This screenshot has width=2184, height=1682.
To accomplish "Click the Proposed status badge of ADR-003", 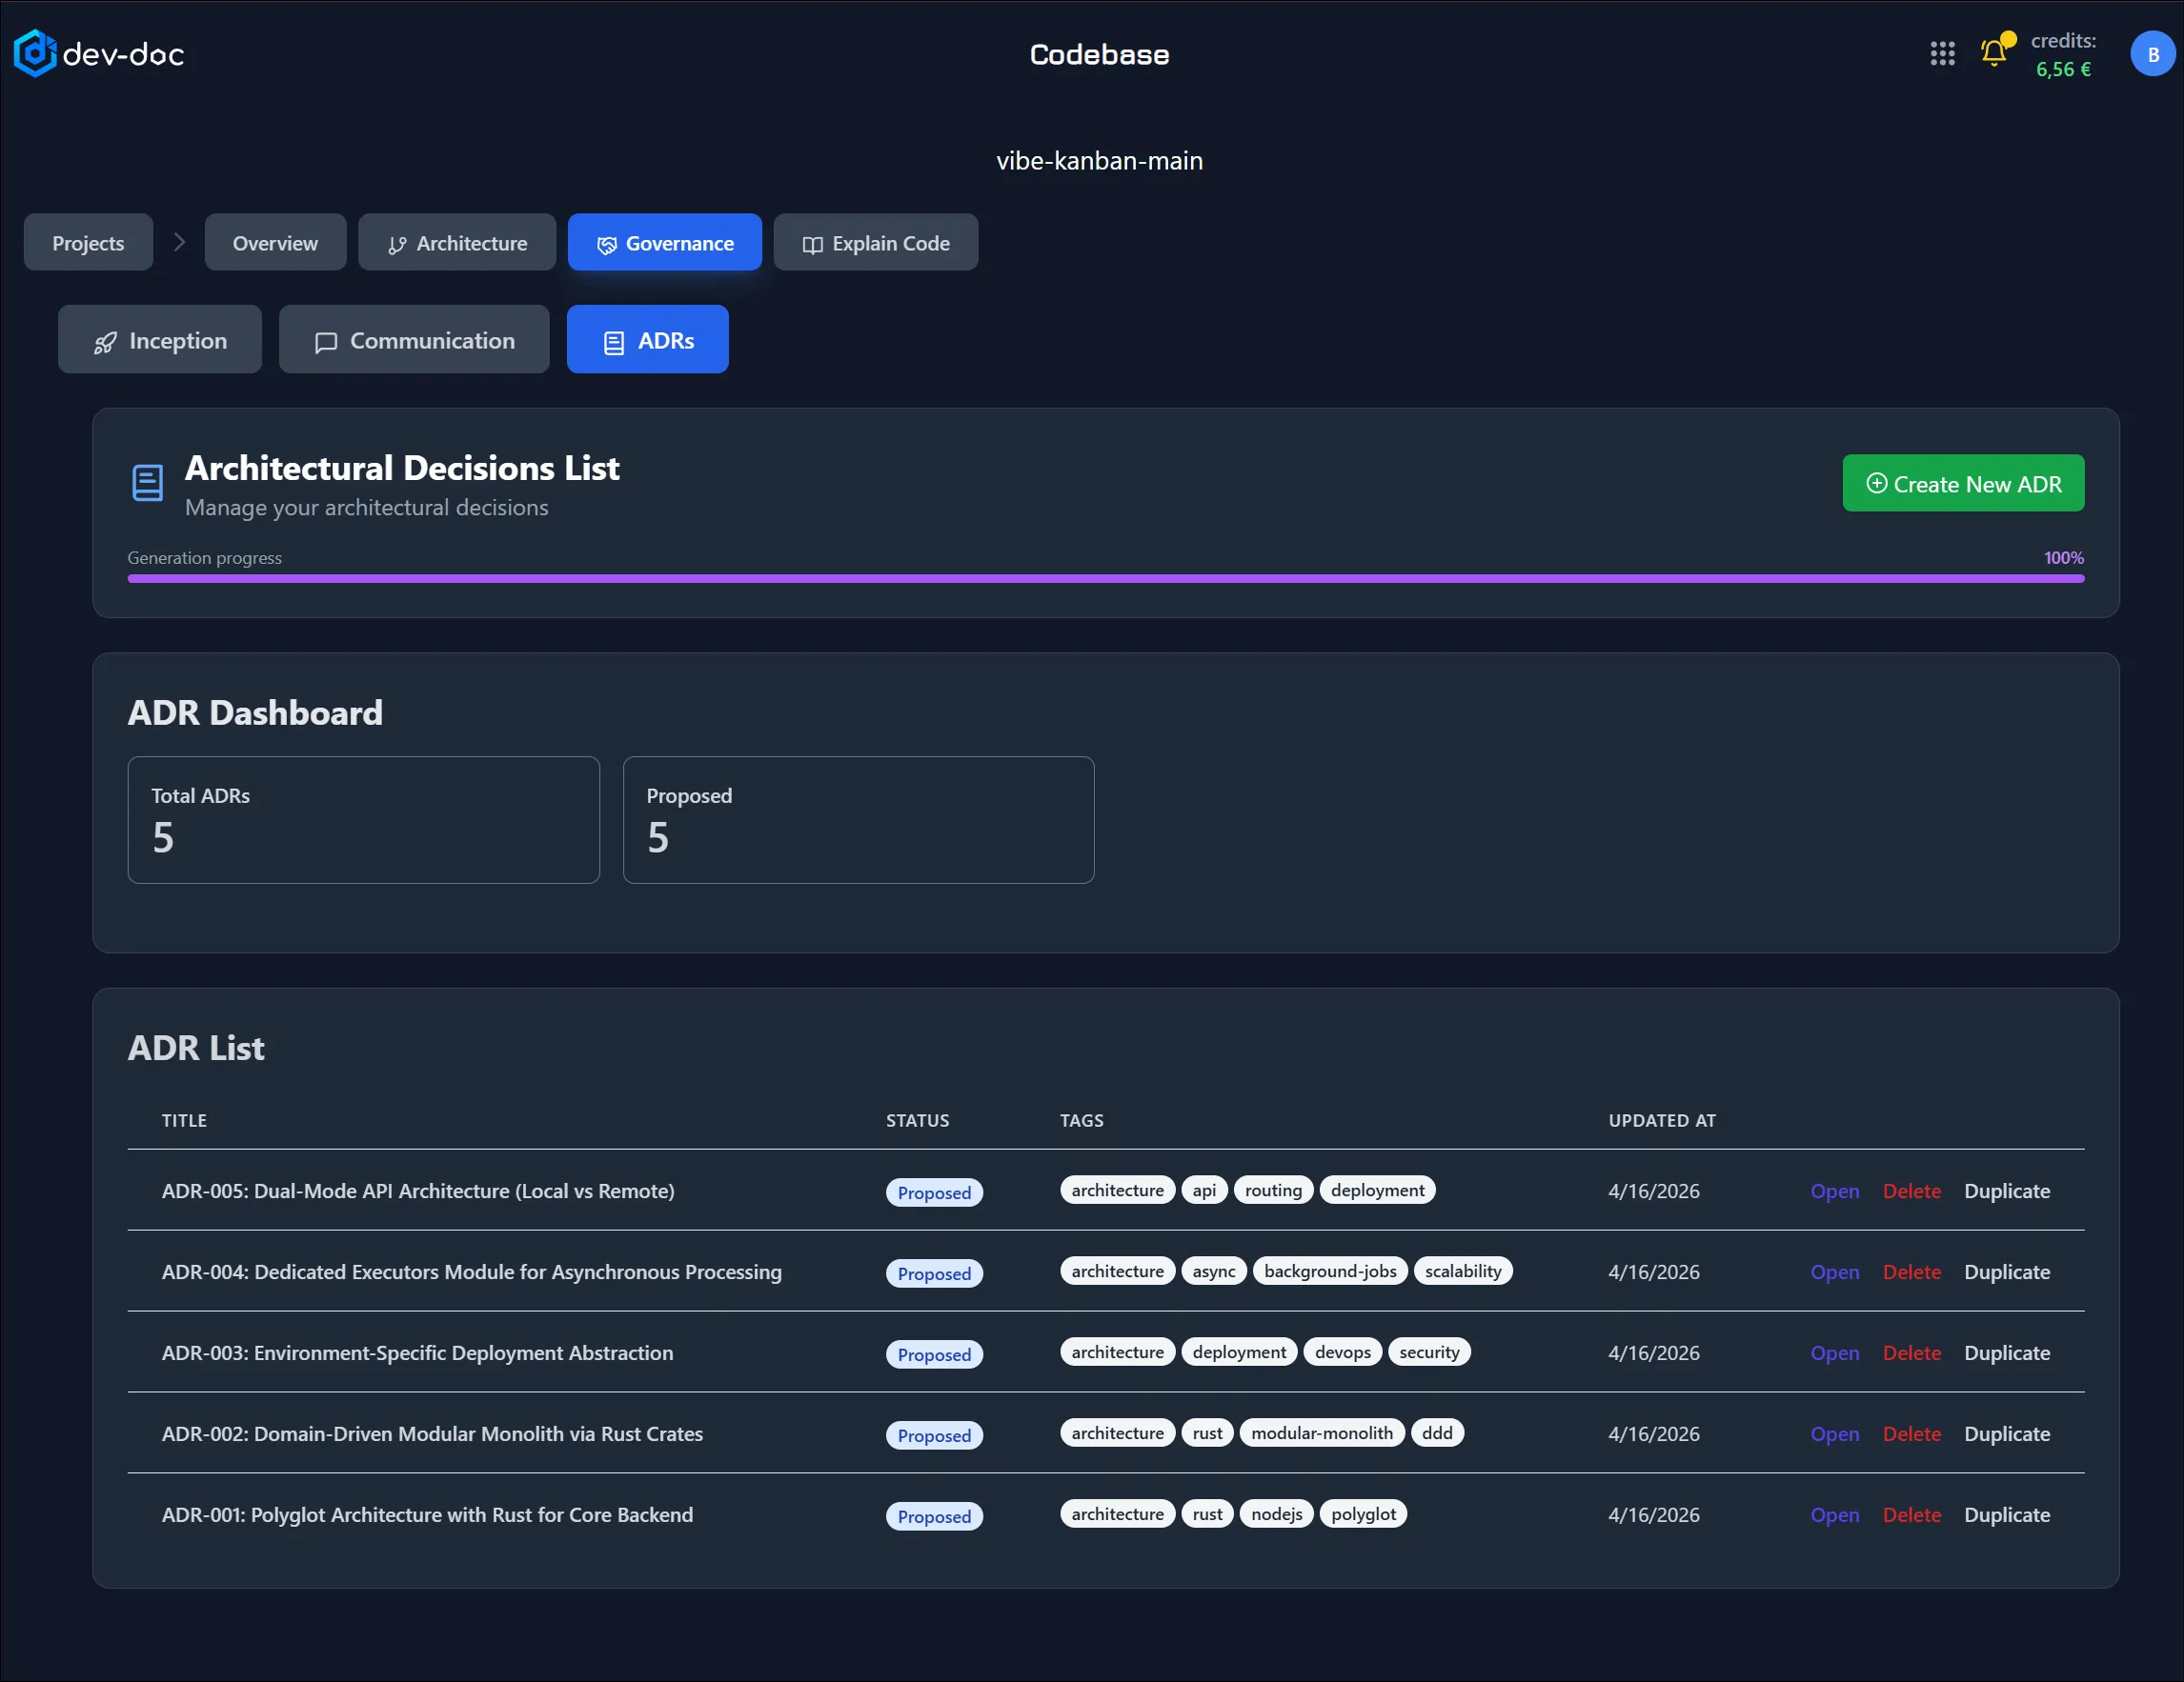I will point(934,1354).
